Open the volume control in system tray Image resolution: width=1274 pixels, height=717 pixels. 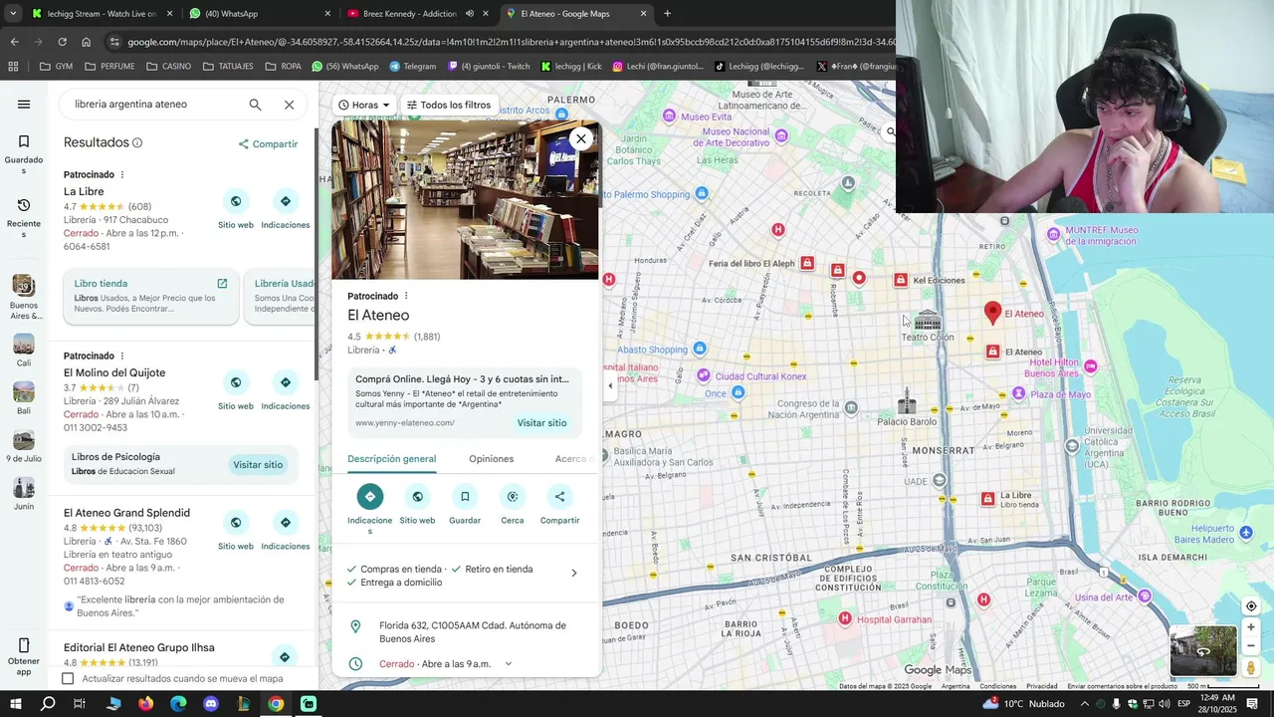click(1165, 704)
